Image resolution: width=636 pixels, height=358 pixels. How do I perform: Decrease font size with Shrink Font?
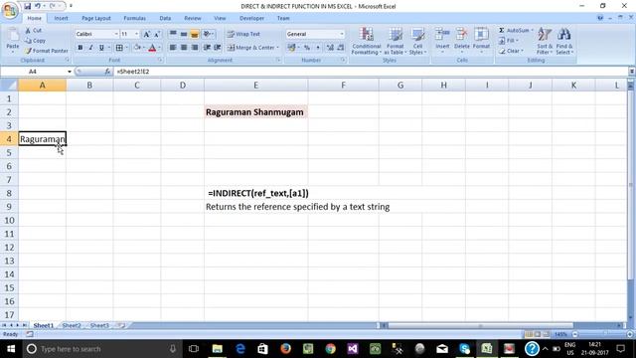click(x=157, y=34)
